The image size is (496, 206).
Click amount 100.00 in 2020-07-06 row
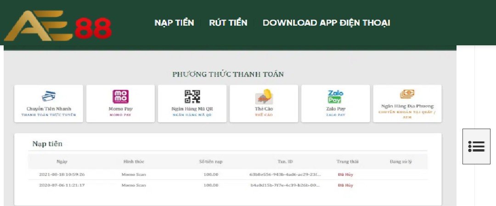(x=211, y=185)
